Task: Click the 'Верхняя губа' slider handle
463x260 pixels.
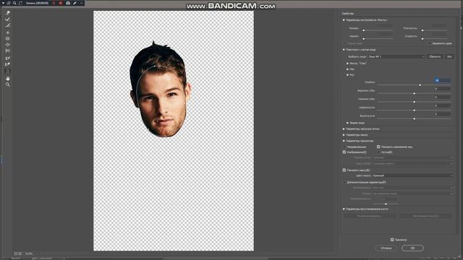Action: pos(414,93)
